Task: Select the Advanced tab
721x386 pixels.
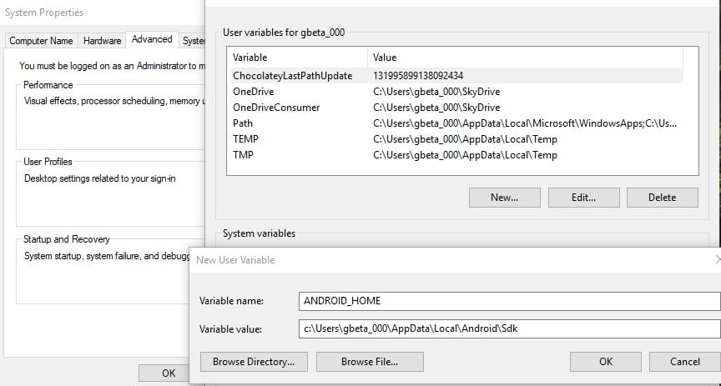Action: pyautogui.click(x=152, y=39)
